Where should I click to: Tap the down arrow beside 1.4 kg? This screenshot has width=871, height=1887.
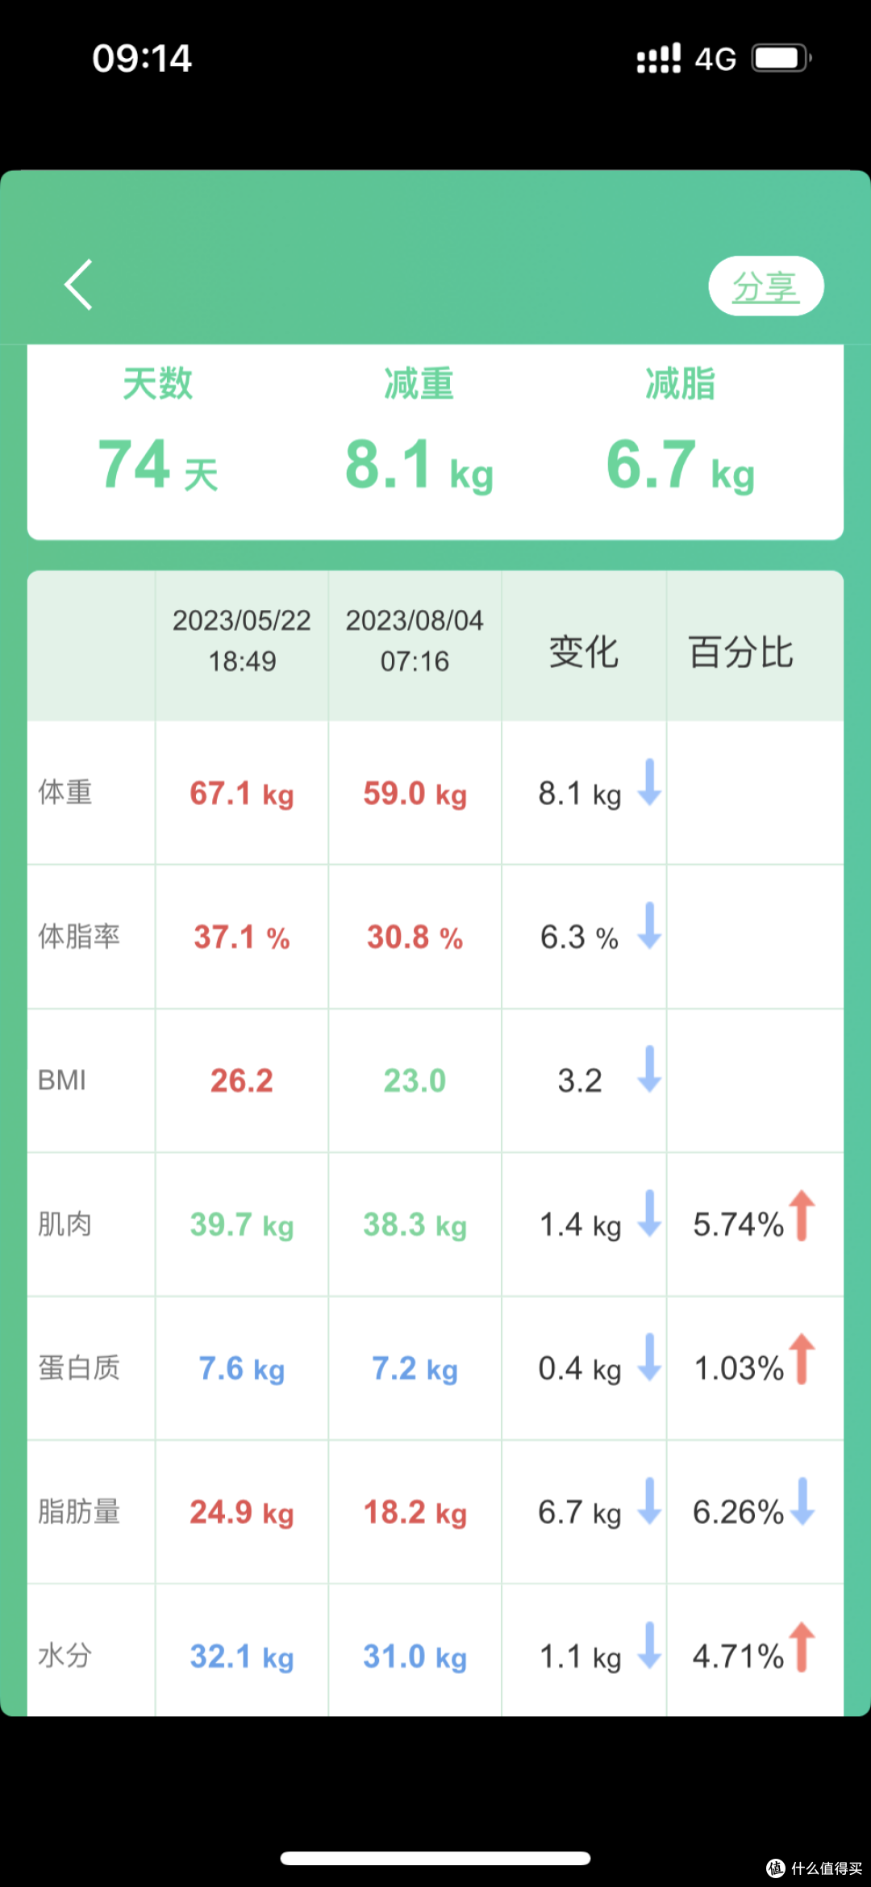pyautogui.click(x=649, y=1213)
